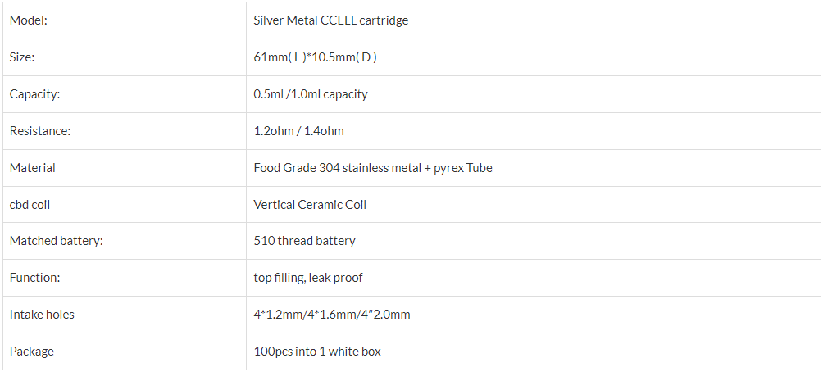Click the 61mm( L )*10.5mm( D ) value
The image size is (823, 372).
tap(315, 57)
